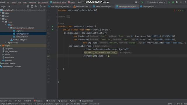187x105 pixels.
Task: Open the Terminal tool window
Action: coord(51,101)
